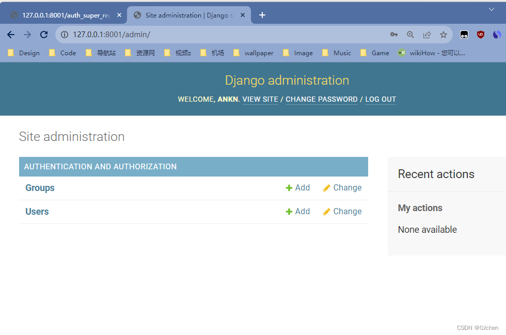Add a new group via Groups Add
Viewport: 506px width, 335px height.
click(298, 188)
